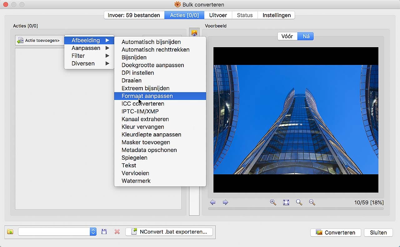Screen dimensions: 400x247
Task: Expand the Afbeelding submenu
Action: click(89, 40)
